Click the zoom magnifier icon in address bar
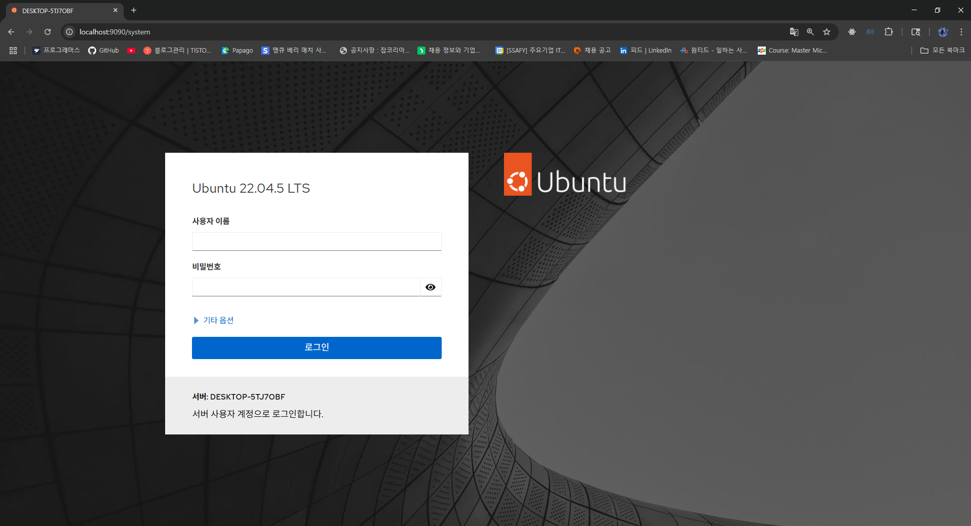The image size is (971, 526). pyautogui.click(x=810, y=32)
